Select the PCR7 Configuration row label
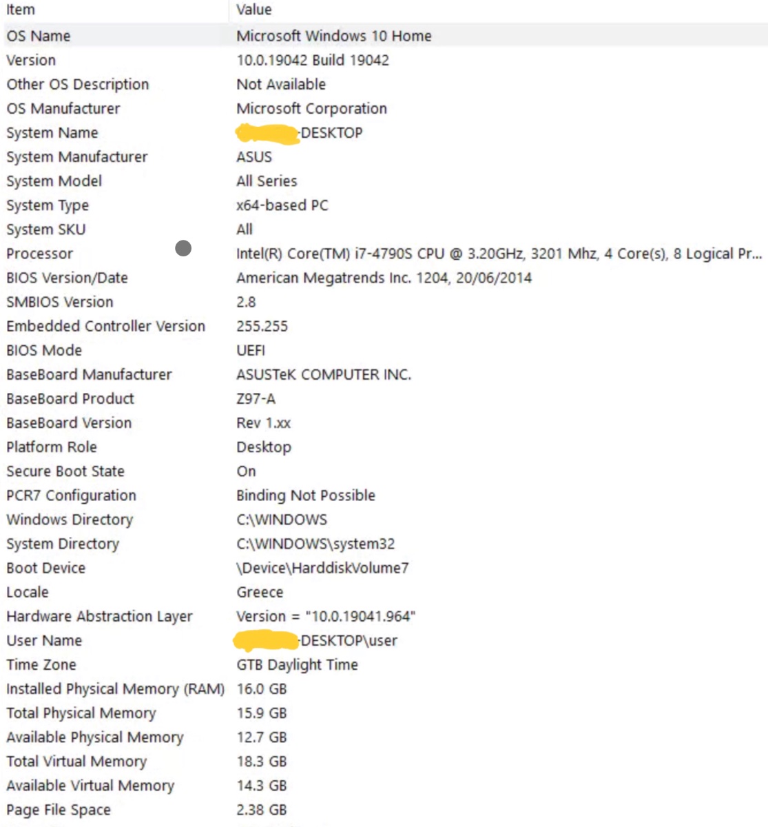This screenshot has height=827, width=768. coord(72,496)
